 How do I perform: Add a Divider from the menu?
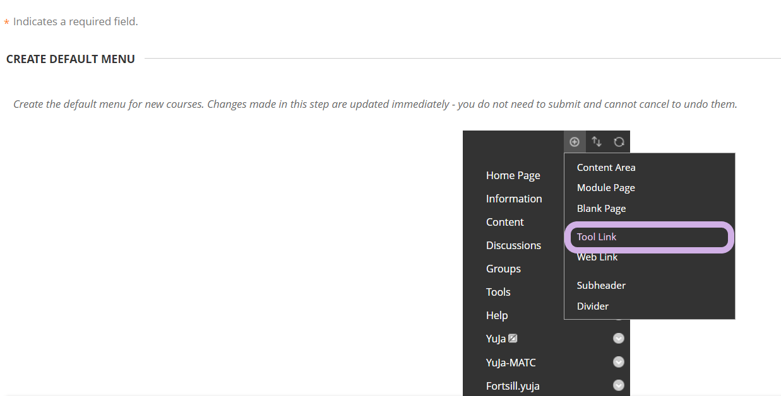click(x=593, y=306)
